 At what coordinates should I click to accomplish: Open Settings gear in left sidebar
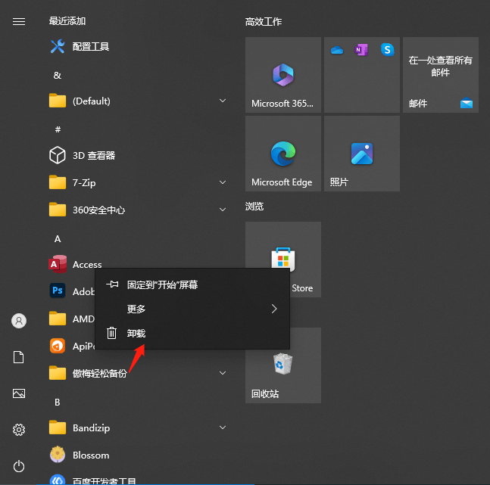coord(19,430)
